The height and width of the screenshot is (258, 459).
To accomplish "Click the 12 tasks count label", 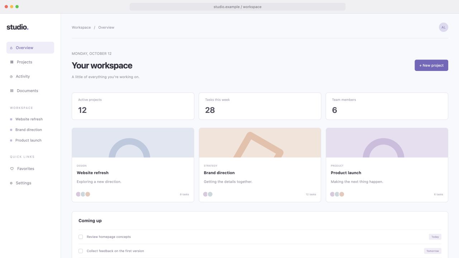I will pos(311,195).
